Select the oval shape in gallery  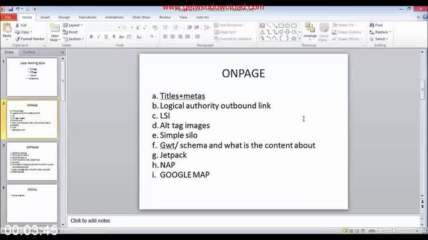[x=288, y=25]
